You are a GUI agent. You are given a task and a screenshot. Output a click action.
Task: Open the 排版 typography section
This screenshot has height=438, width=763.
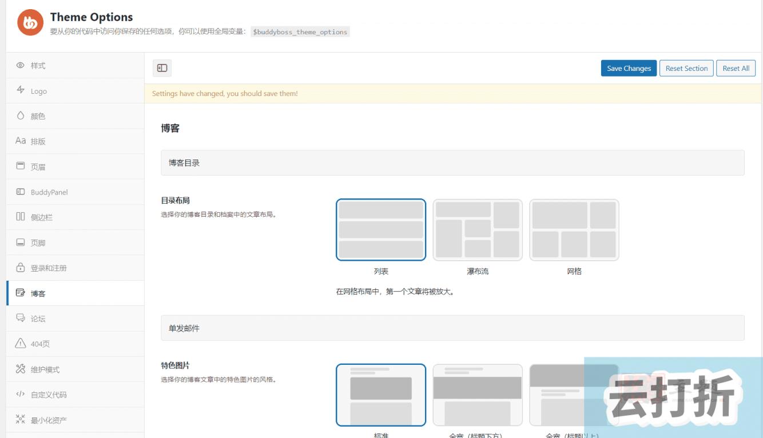75,141
